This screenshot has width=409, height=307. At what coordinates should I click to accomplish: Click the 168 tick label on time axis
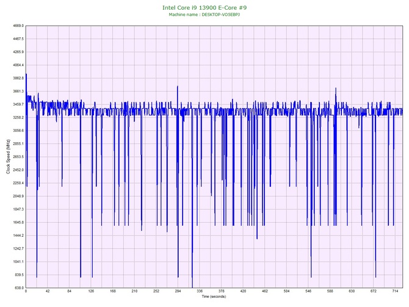113,291
